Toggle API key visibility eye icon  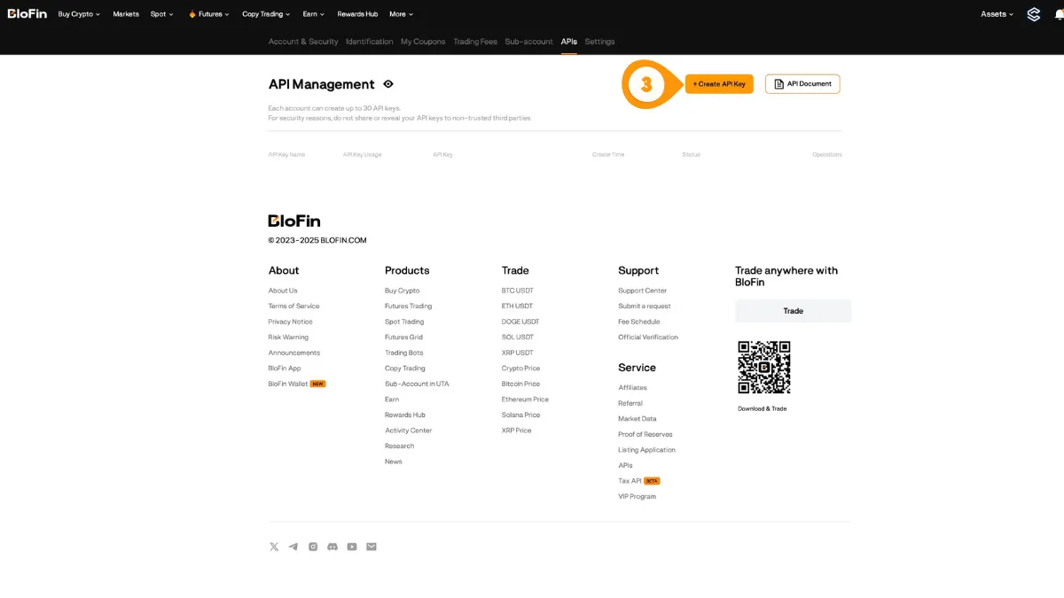(x=387, y=84)
